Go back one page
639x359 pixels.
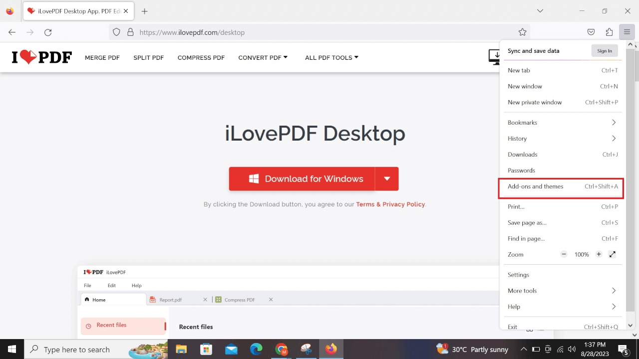(x=12, y=32)
